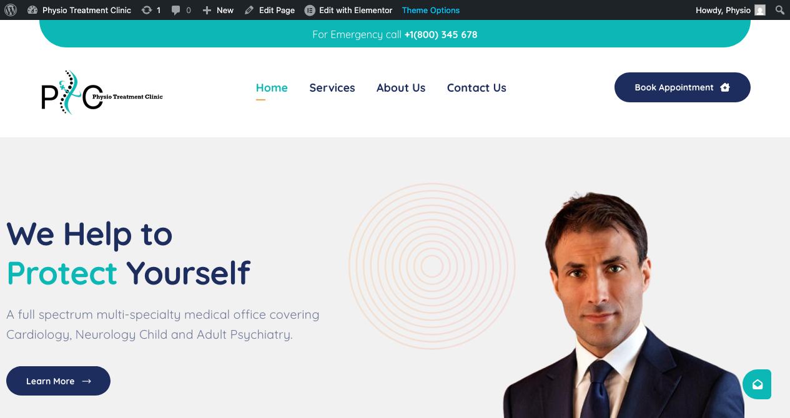Open the About Us page

[x=401, y=88]
